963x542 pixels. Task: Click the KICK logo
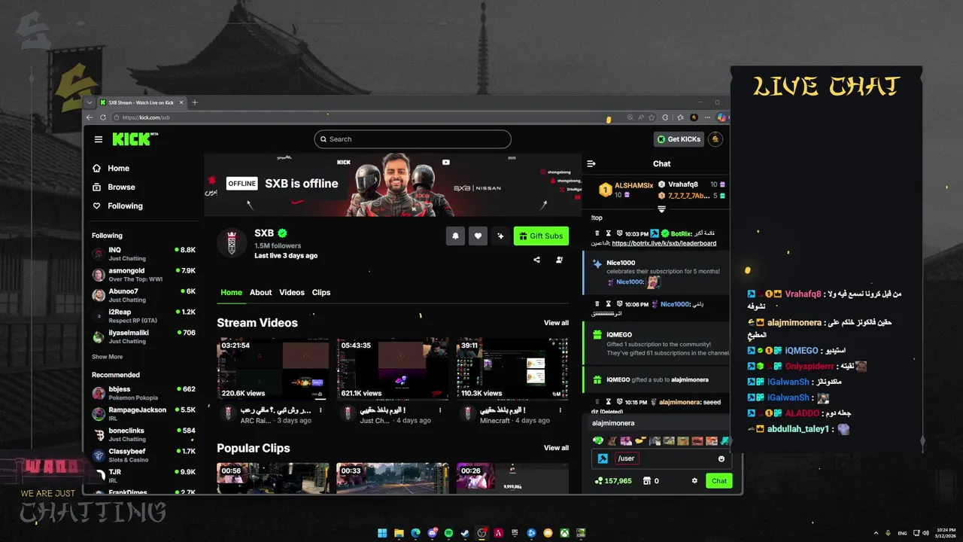134,139
